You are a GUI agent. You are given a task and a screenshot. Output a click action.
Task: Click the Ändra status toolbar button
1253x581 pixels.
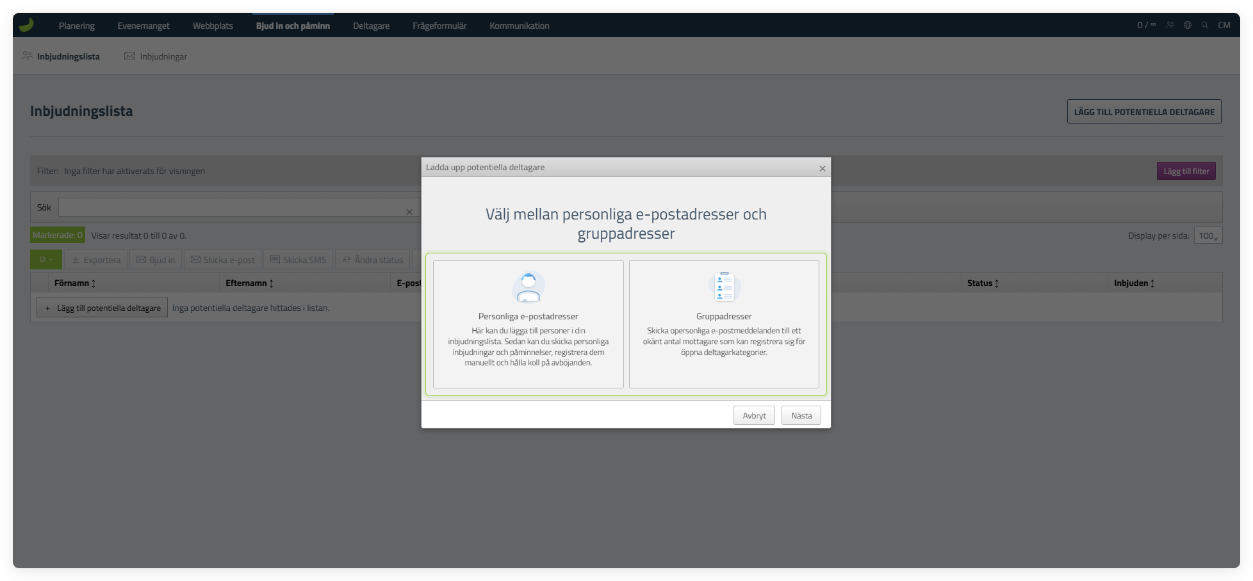click(x=373, y=260)
